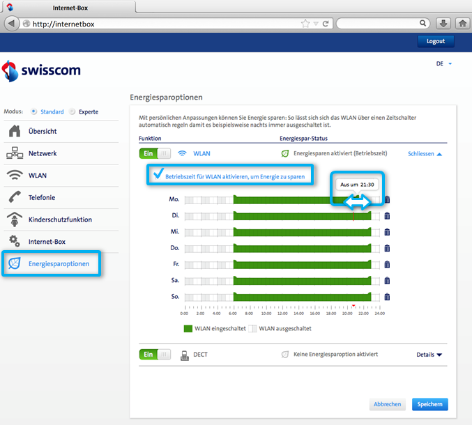This screenshot has width=472, height=425.
Task: Select the Experte mode radio button
Action: pos(72,111)
